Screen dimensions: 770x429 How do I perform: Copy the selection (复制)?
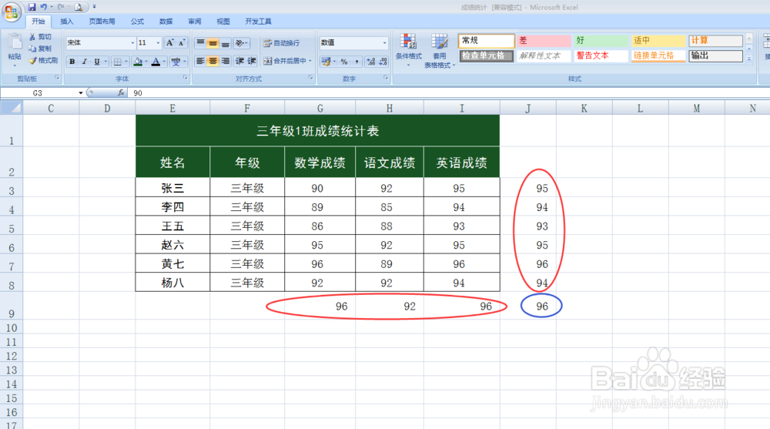point(40,49)
